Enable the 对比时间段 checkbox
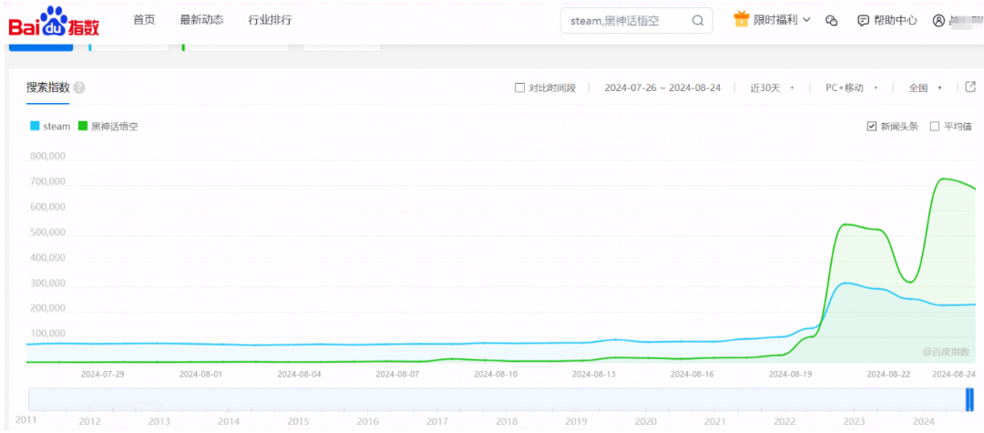The image size is (984, 433). click(x=519, y=88)
